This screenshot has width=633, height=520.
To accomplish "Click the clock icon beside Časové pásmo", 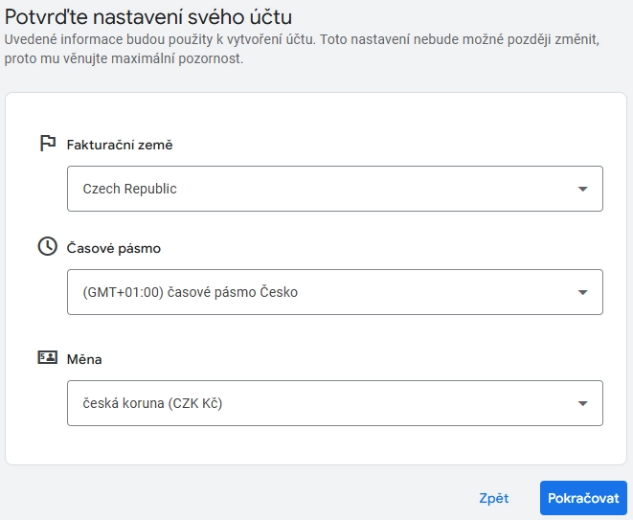I will point(48,246).
